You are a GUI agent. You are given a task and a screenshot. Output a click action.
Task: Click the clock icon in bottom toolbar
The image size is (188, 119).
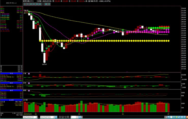[x=171, y=117]
